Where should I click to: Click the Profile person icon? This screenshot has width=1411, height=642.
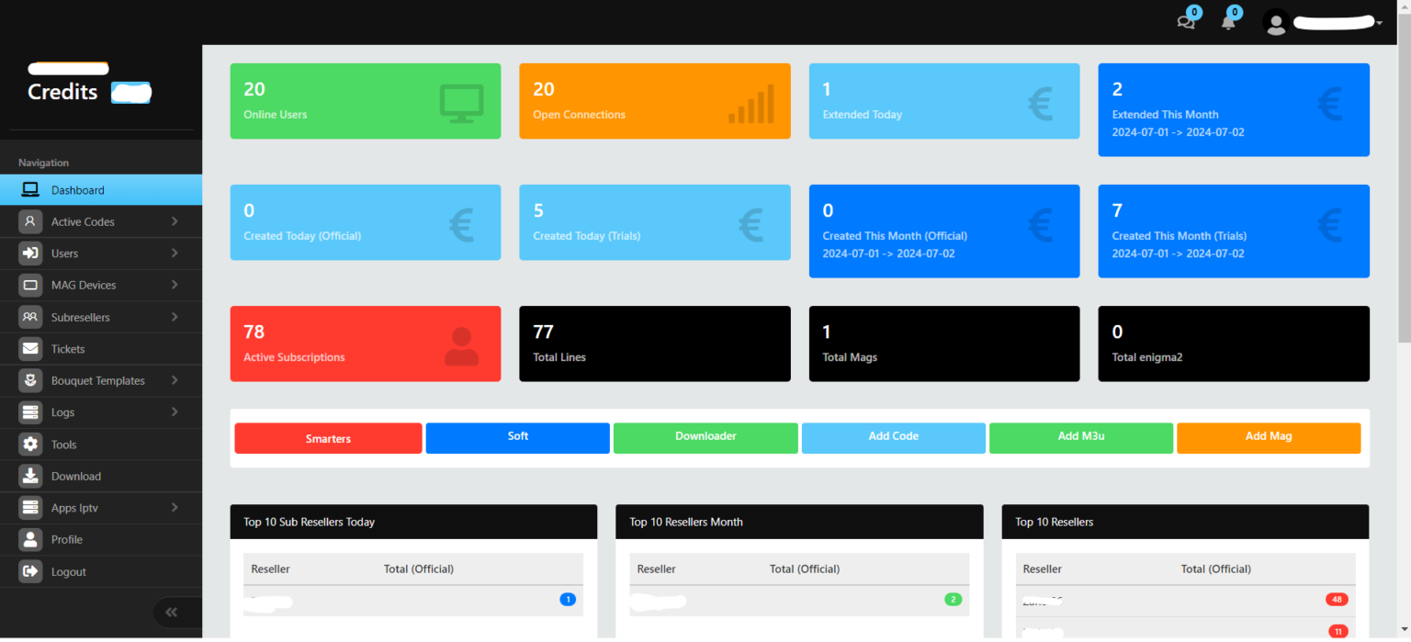(x=31, y=539)
